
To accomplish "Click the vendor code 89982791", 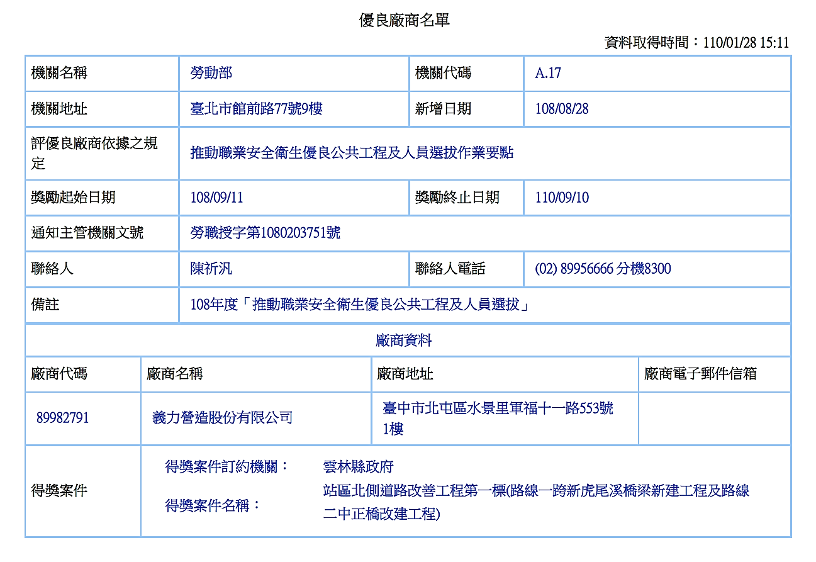I will [62, 418].
